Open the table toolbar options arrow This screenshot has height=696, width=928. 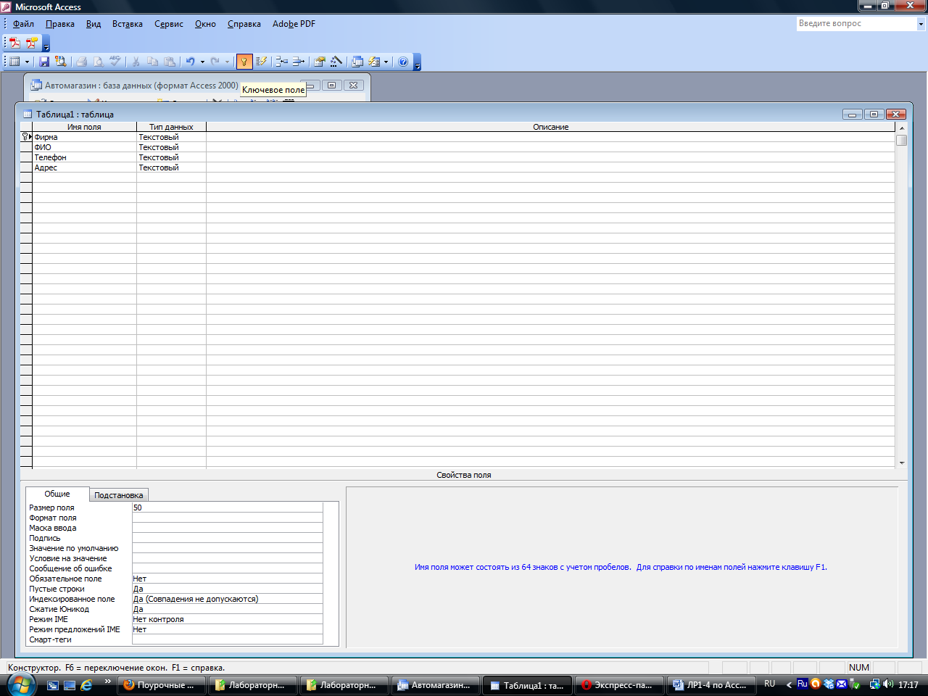(417, 63)
